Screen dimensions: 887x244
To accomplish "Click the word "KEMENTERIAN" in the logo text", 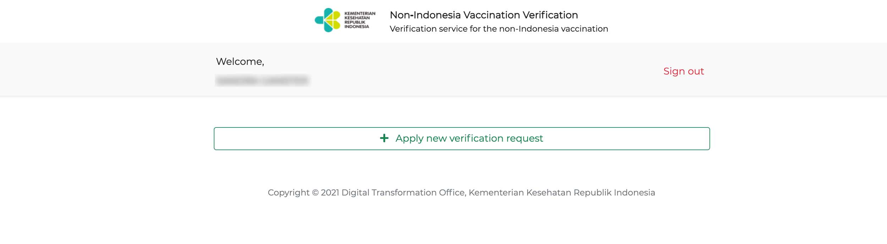I will 359,13.
